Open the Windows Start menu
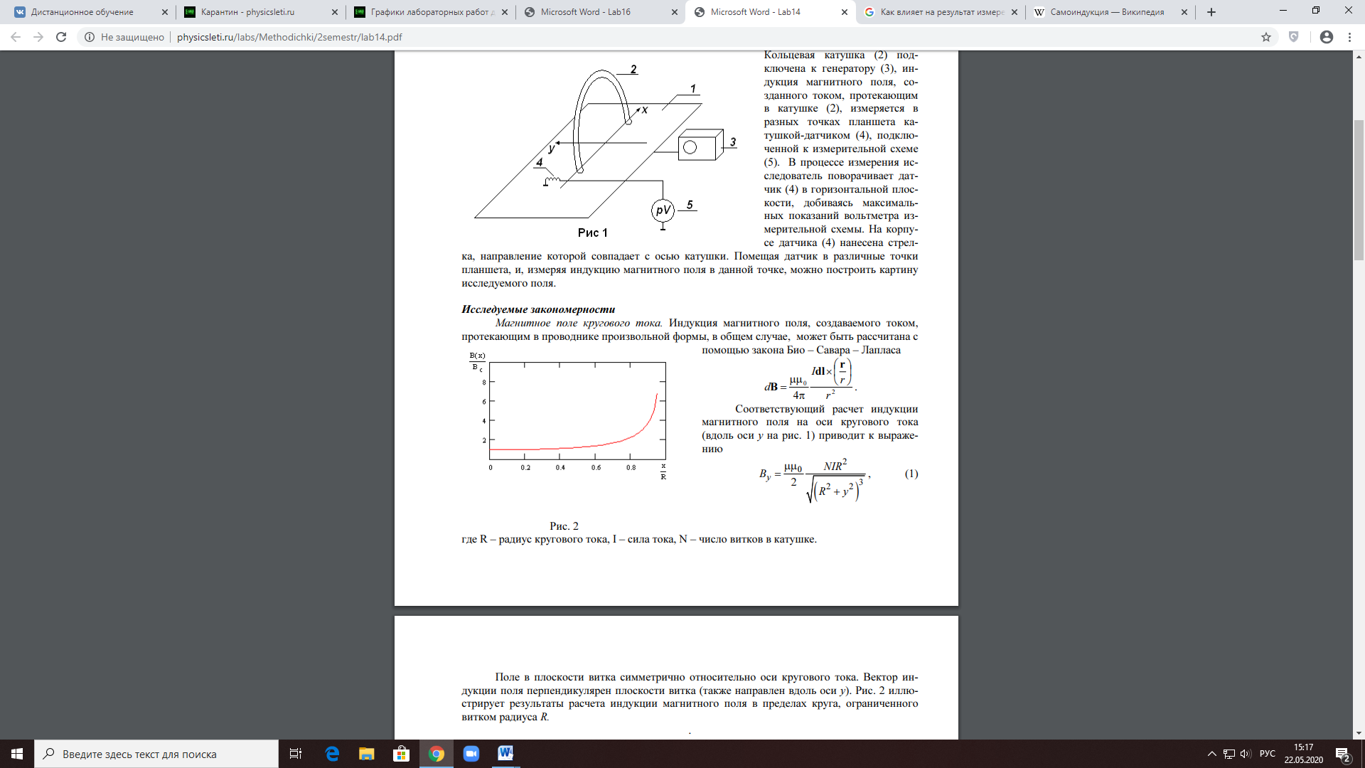 tap(17, 754)
